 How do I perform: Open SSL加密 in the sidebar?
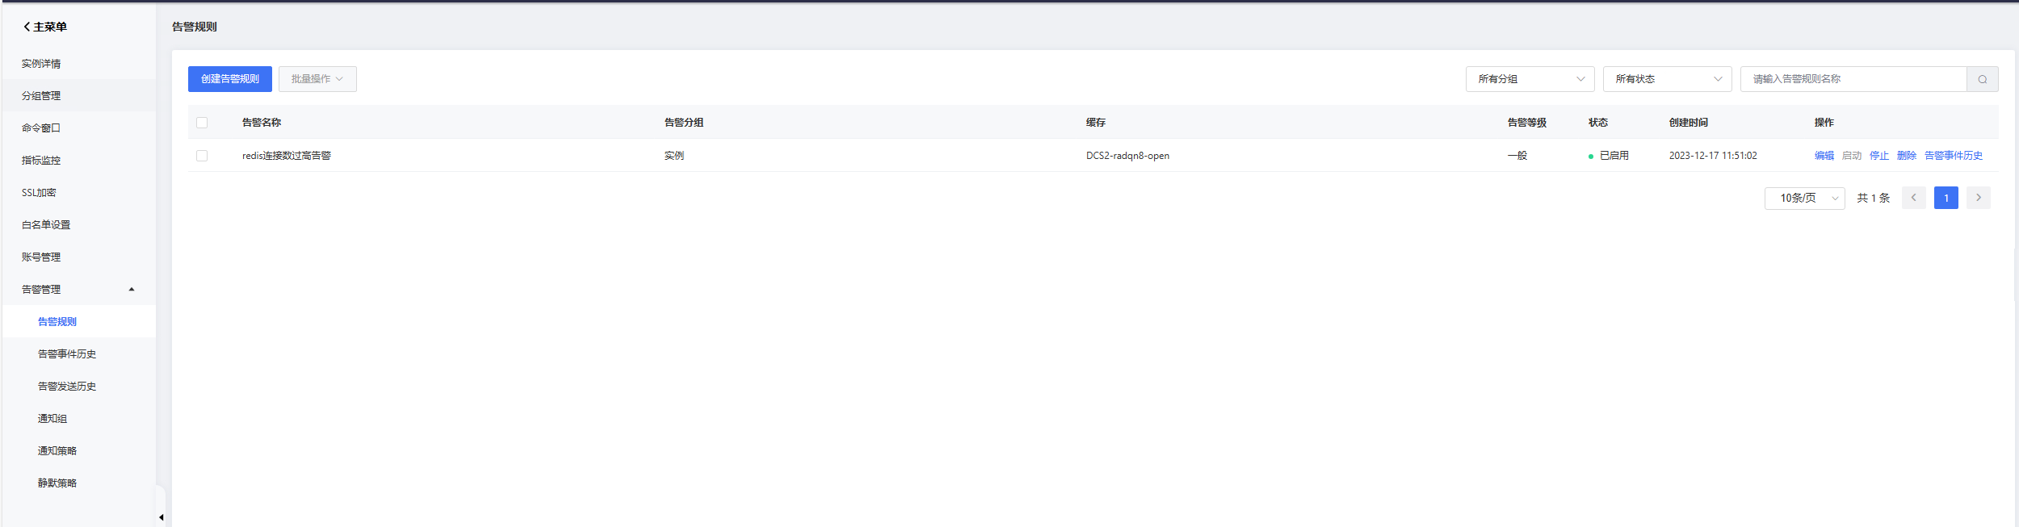point(78,192)
